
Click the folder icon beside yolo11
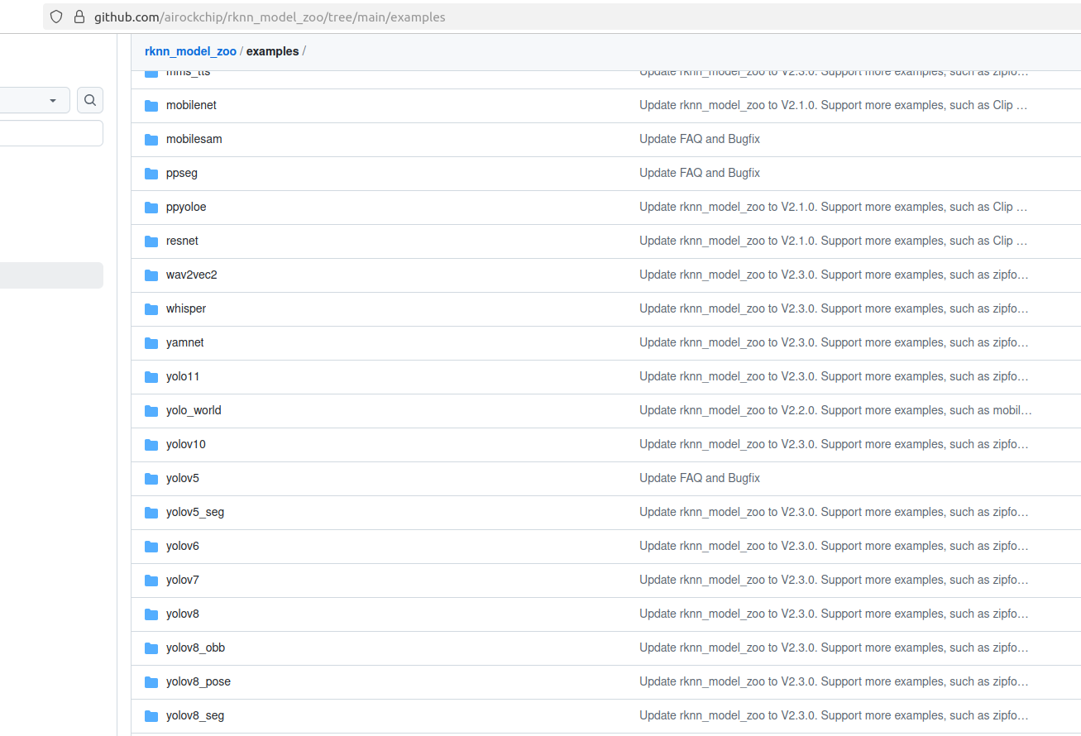pos(151,377)
